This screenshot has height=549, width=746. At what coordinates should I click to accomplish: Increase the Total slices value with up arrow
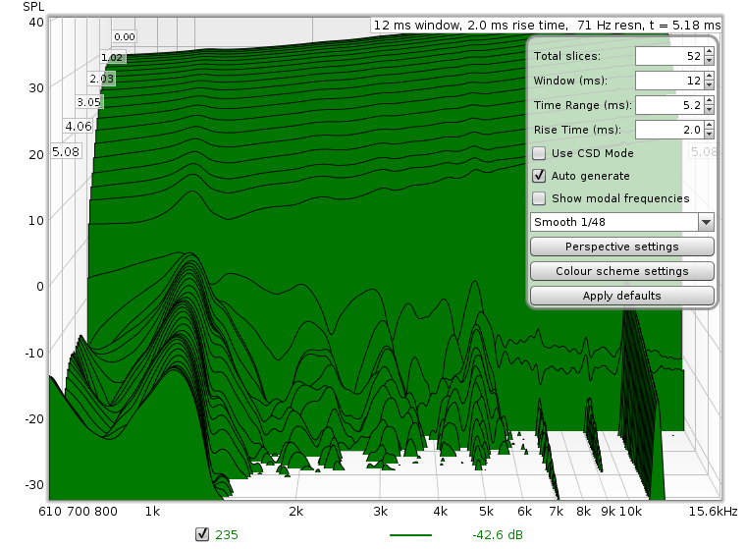(x=709, y=52)
